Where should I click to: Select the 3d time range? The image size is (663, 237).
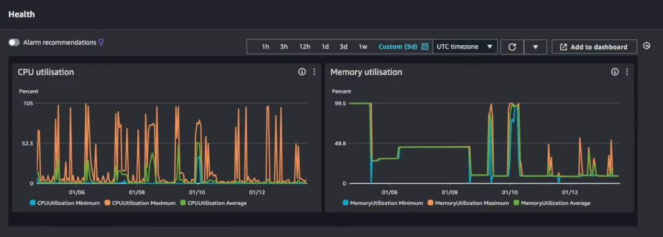(343, 46)
